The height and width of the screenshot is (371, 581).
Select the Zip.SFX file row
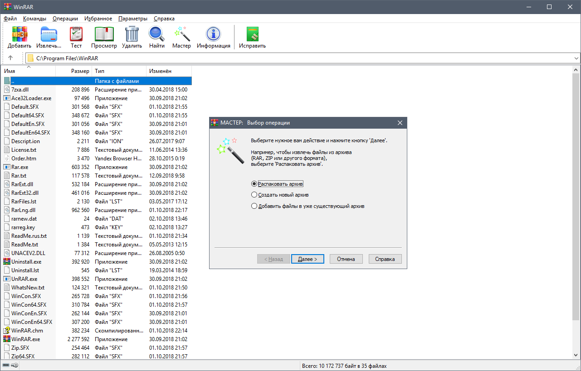tap(97, 347)
